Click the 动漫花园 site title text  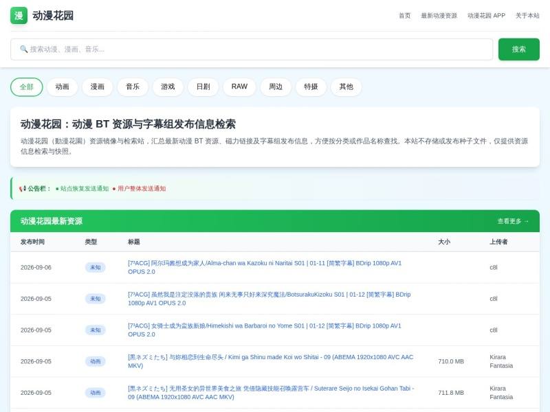(53, 15)
